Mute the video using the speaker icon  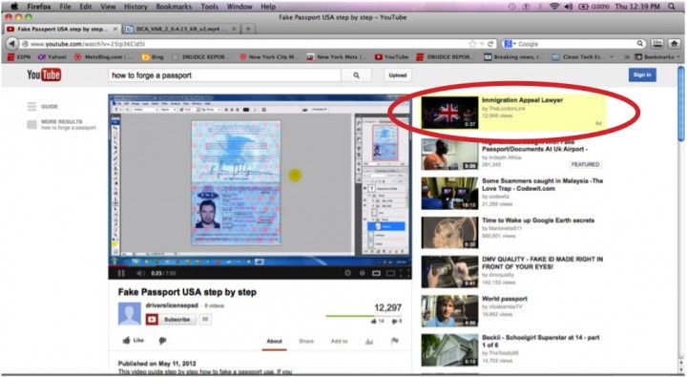(x=139, y=273)
